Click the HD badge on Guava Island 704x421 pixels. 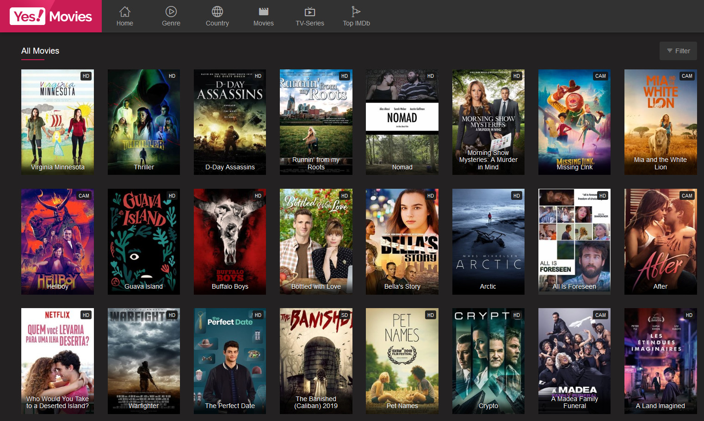click(x=172, y=196)
